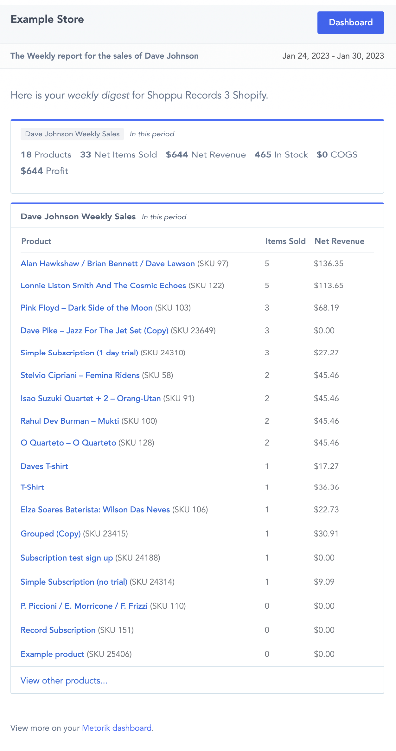The height and width of the screenshot is (751, 396).
Task: View Stelvio Cipriani Femina Ridens
Action: point(80,375)
